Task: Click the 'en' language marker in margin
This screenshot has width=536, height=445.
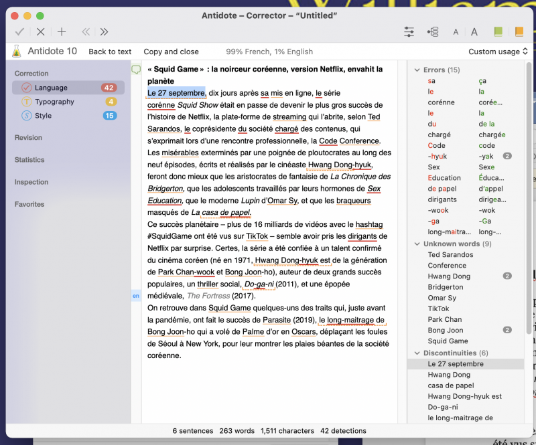Action: [136, 296]
